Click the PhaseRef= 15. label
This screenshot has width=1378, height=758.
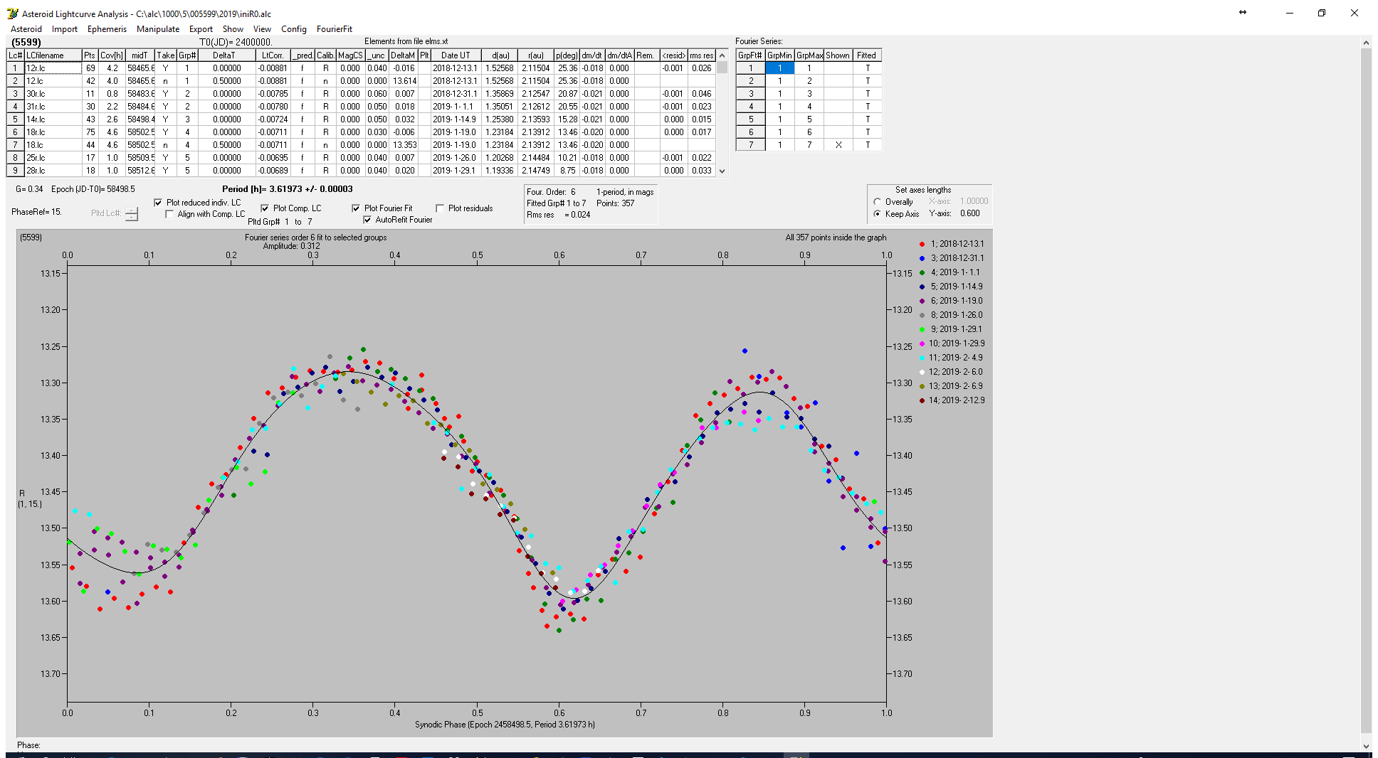click(x=36, y=212)
